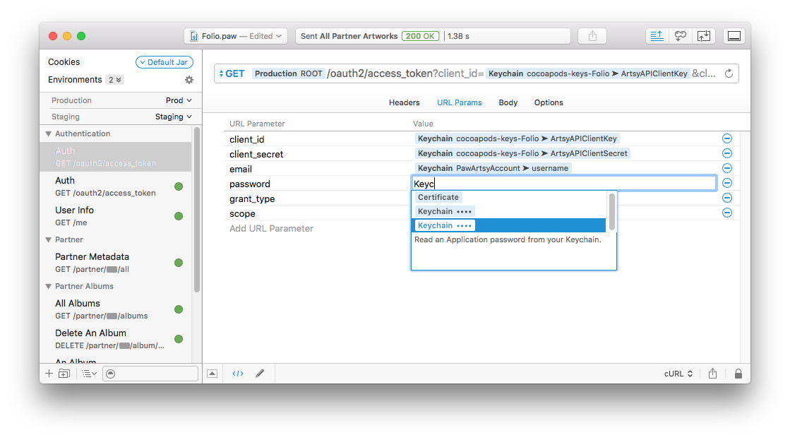The height and width of the screenshot is (440, 790).
Task: Choose the highlighted Keychain suggestion
Action: tap(510, 225)
